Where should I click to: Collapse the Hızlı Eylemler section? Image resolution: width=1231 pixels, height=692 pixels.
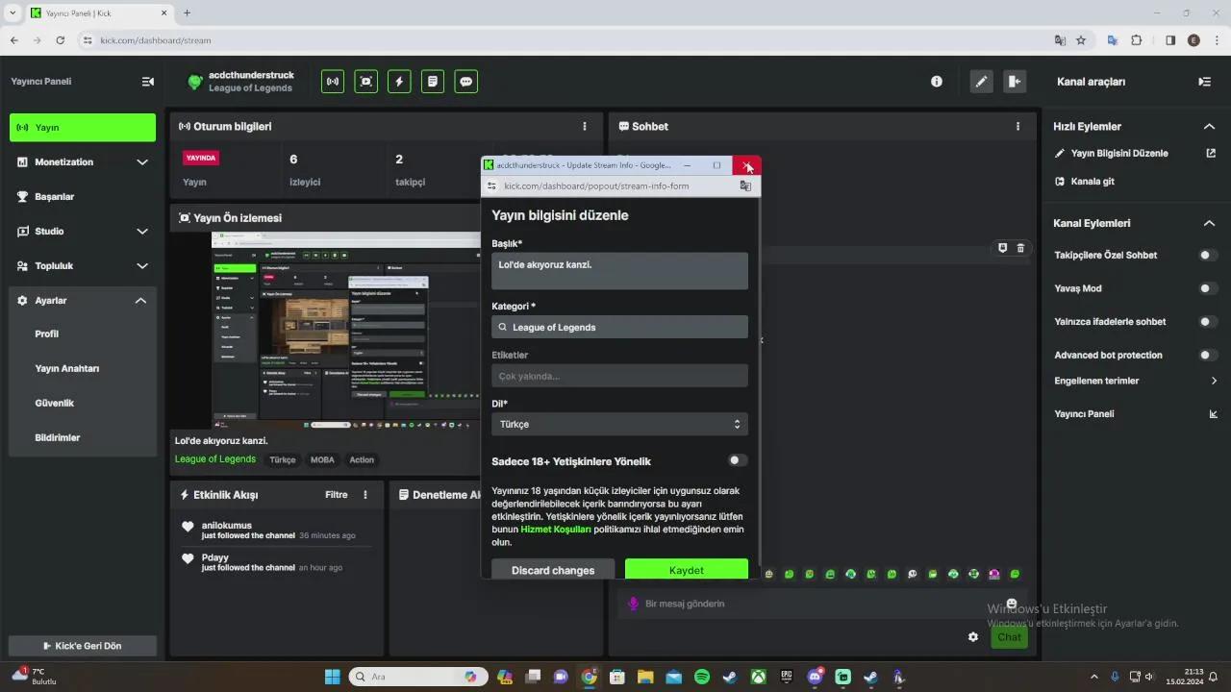(x=1209, y=126)
